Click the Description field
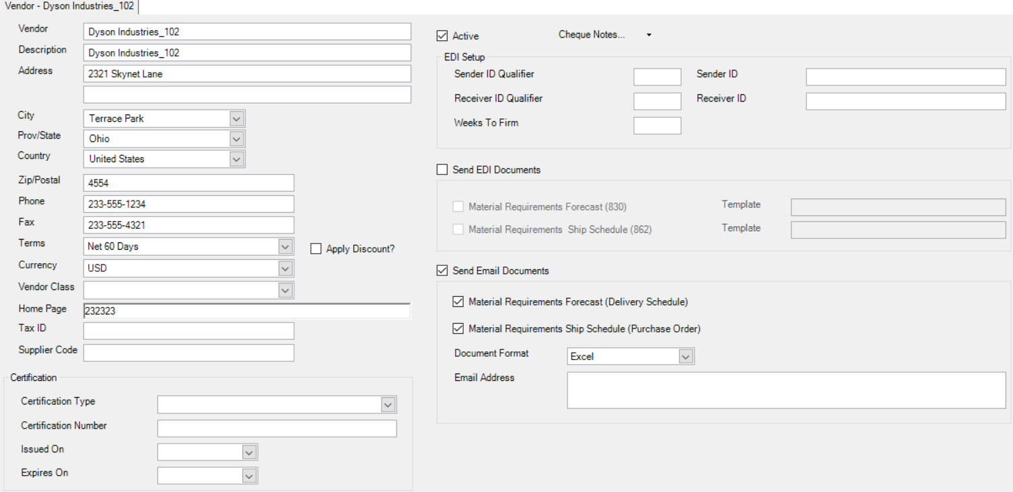The image size is (1013, 492). (247, 52)
